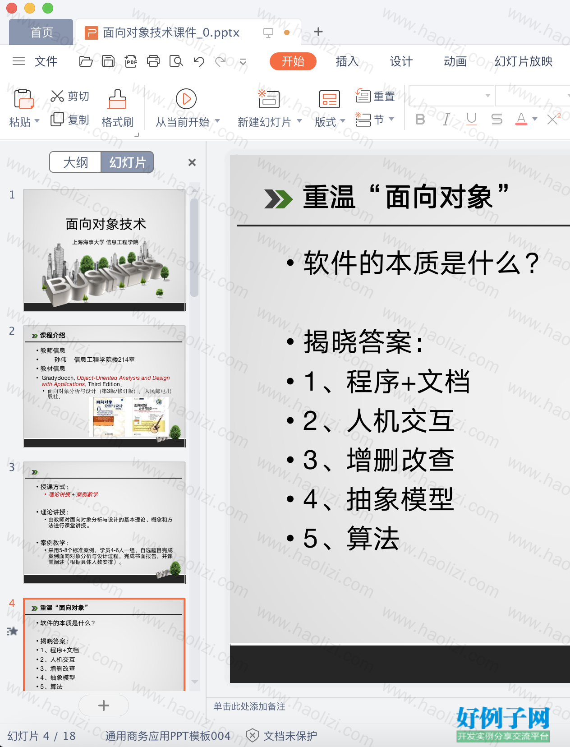This screenshot has width=570, height=747.
Task: Close the slide thumbnail panel
Action: click(192, 162)
